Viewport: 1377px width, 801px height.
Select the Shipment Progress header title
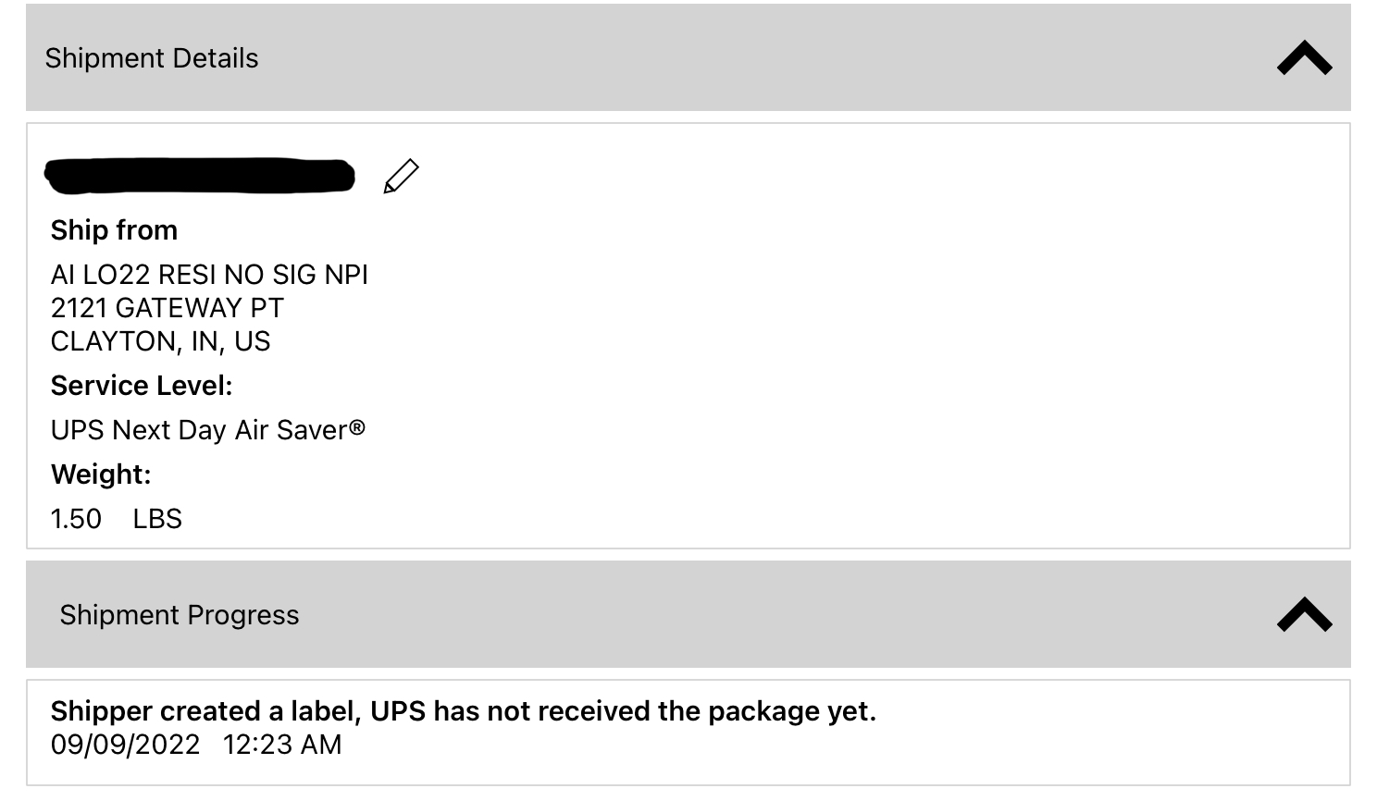180,615
